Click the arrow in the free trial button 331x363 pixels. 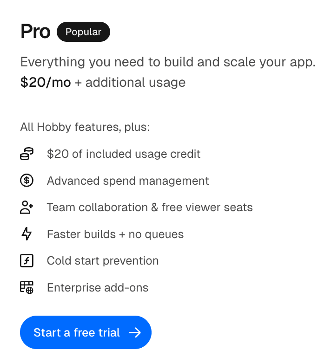(135, 332)
